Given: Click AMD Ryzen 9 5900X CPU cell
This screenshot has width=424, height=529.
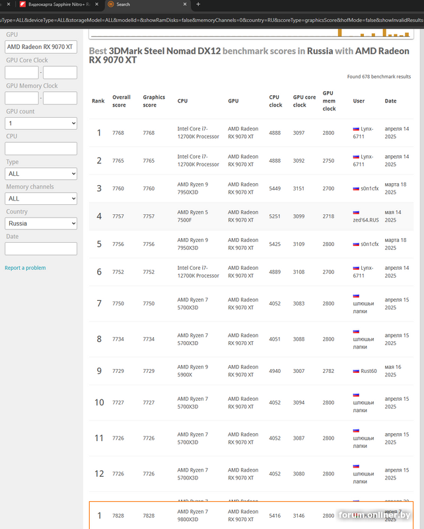Looking at the screenshot, I should 193,371.
